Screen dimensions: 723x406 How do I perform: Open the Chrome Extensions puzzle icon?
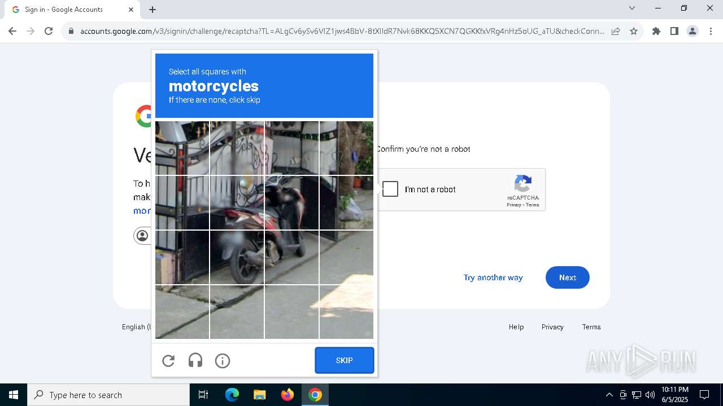pos(656,31)
